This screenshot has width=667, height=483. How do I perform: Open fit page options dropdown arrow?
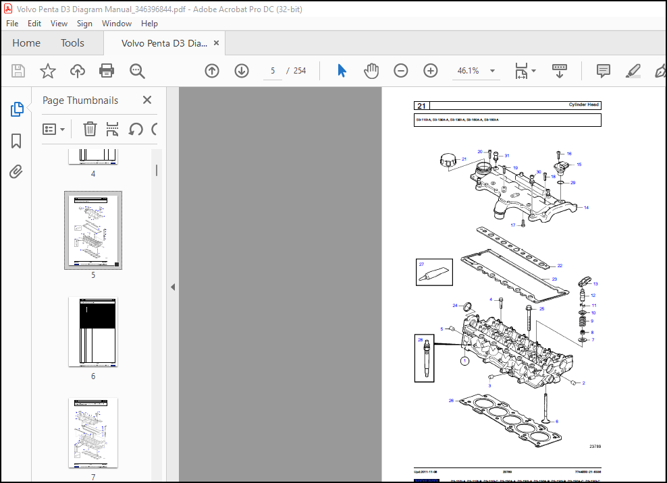click(534, 71)
